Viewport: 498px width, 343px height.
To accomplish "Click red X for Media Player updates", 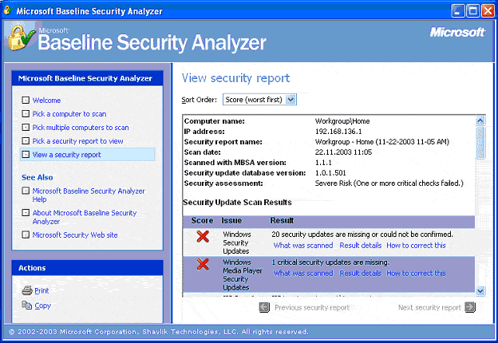I will tap(203, 264).
